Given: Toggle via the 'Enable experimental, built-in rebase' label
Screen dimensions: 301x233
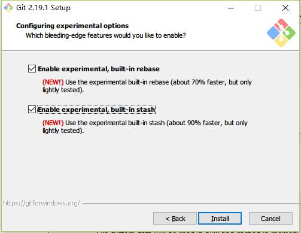Looking at the screenshot, I should (99, 69).
